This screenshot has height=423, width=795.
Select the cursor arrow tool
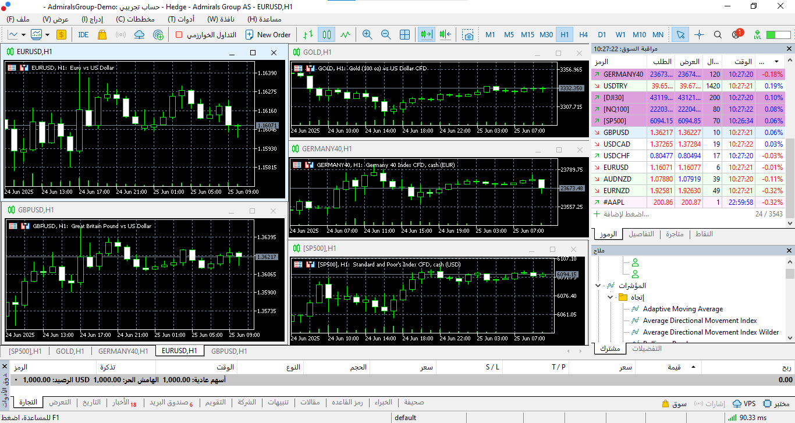point(679,35)
